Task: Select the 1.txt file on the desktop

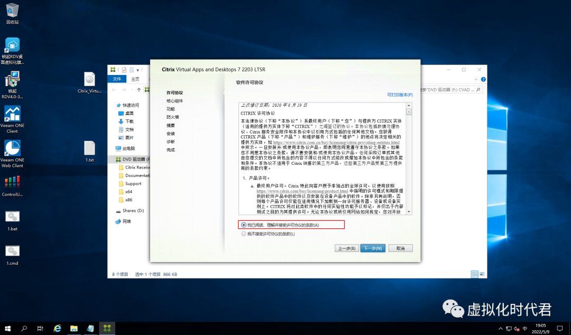Action: 89,152
